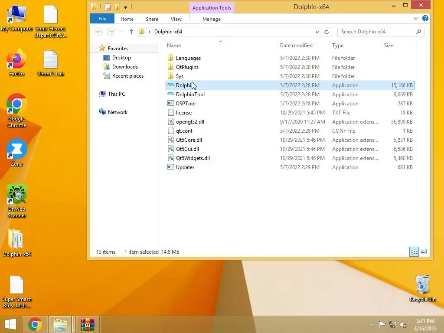
Task: Open the Sonic Heroes (Japan) desktop file
Action: [x=51, y=21]
